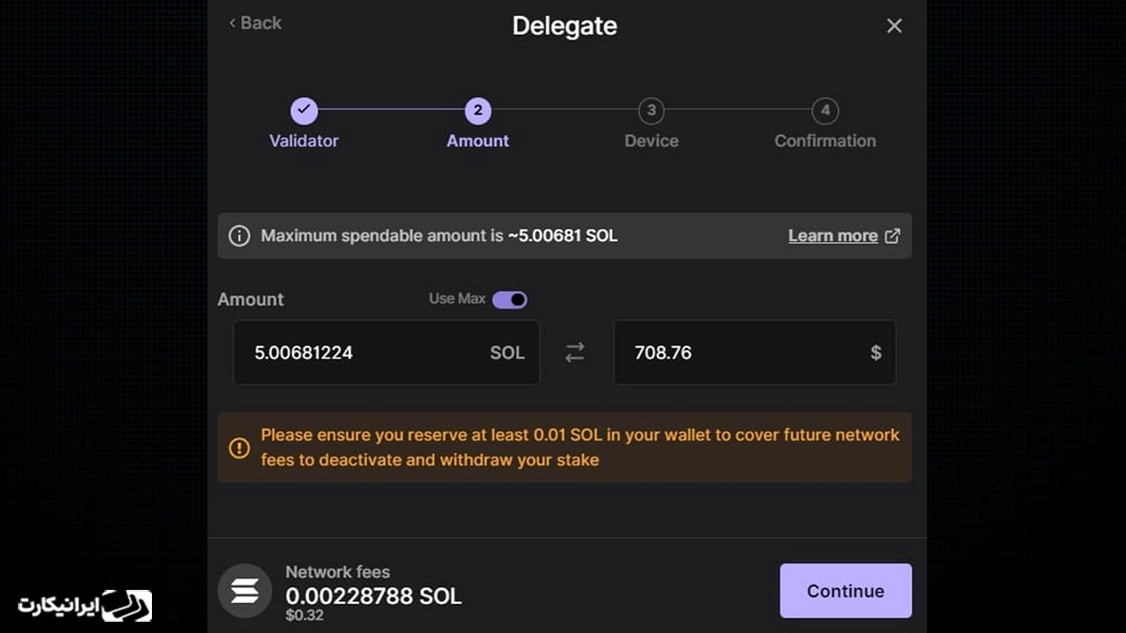Click the Amount step number circle
This screenshot has width=1126, height=633.
(478, 111)
